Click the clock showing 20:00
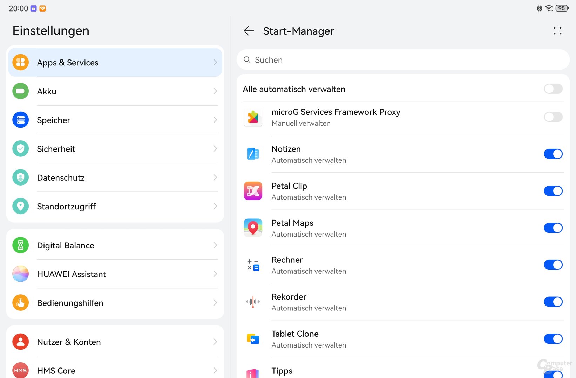This screenshot has height=378, width=576. click(x=18, y=8)
